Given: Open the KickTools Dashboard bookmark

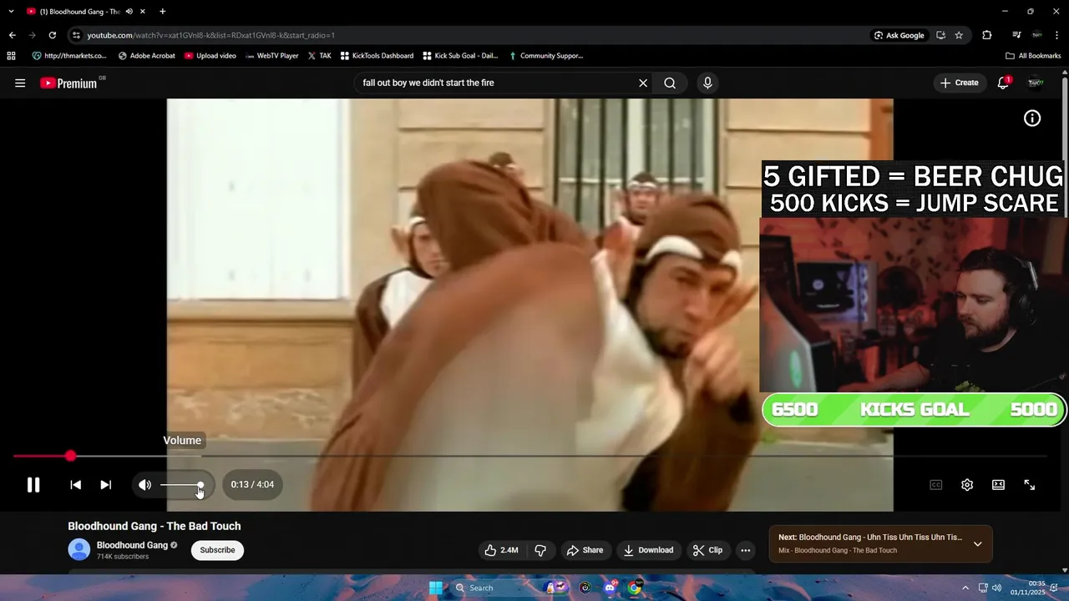Looking at the screenshot, I should coord(377,56).
